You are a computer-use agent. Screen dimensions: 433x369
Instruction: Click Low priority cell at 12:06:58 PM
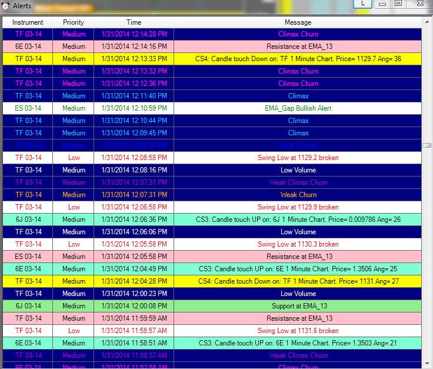point(74,207)
